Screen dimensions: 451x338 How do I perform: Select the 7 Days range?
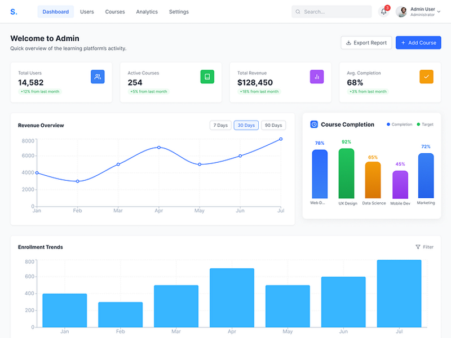[220, 125]
